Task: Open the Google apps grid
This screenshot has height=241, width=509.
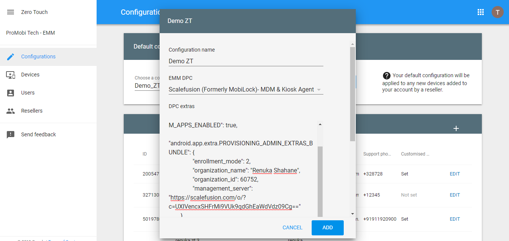Action: pos(481,12)
